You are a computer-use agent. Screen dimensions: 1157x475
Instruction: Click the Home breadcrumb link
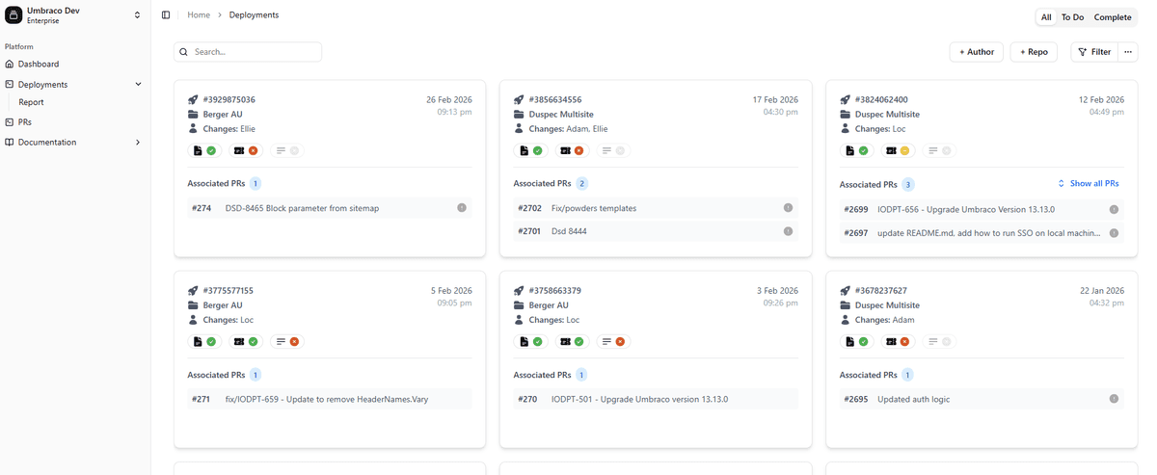(199, 15)
